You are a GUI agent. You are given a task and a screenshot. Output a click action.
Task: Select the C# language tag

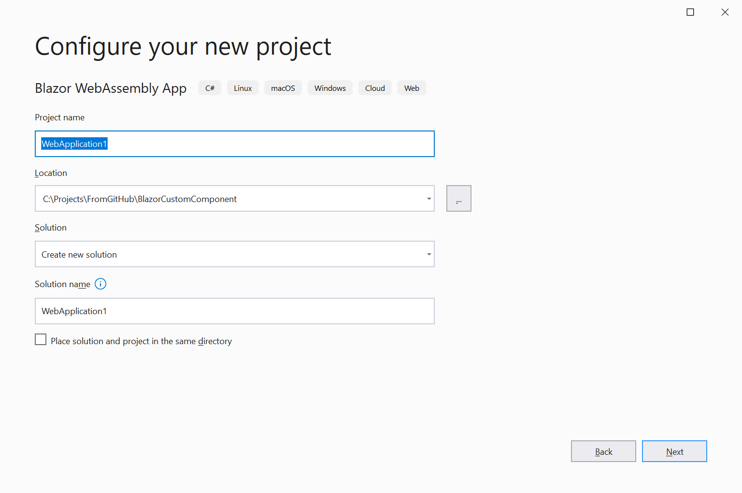[x=210, y=87]
